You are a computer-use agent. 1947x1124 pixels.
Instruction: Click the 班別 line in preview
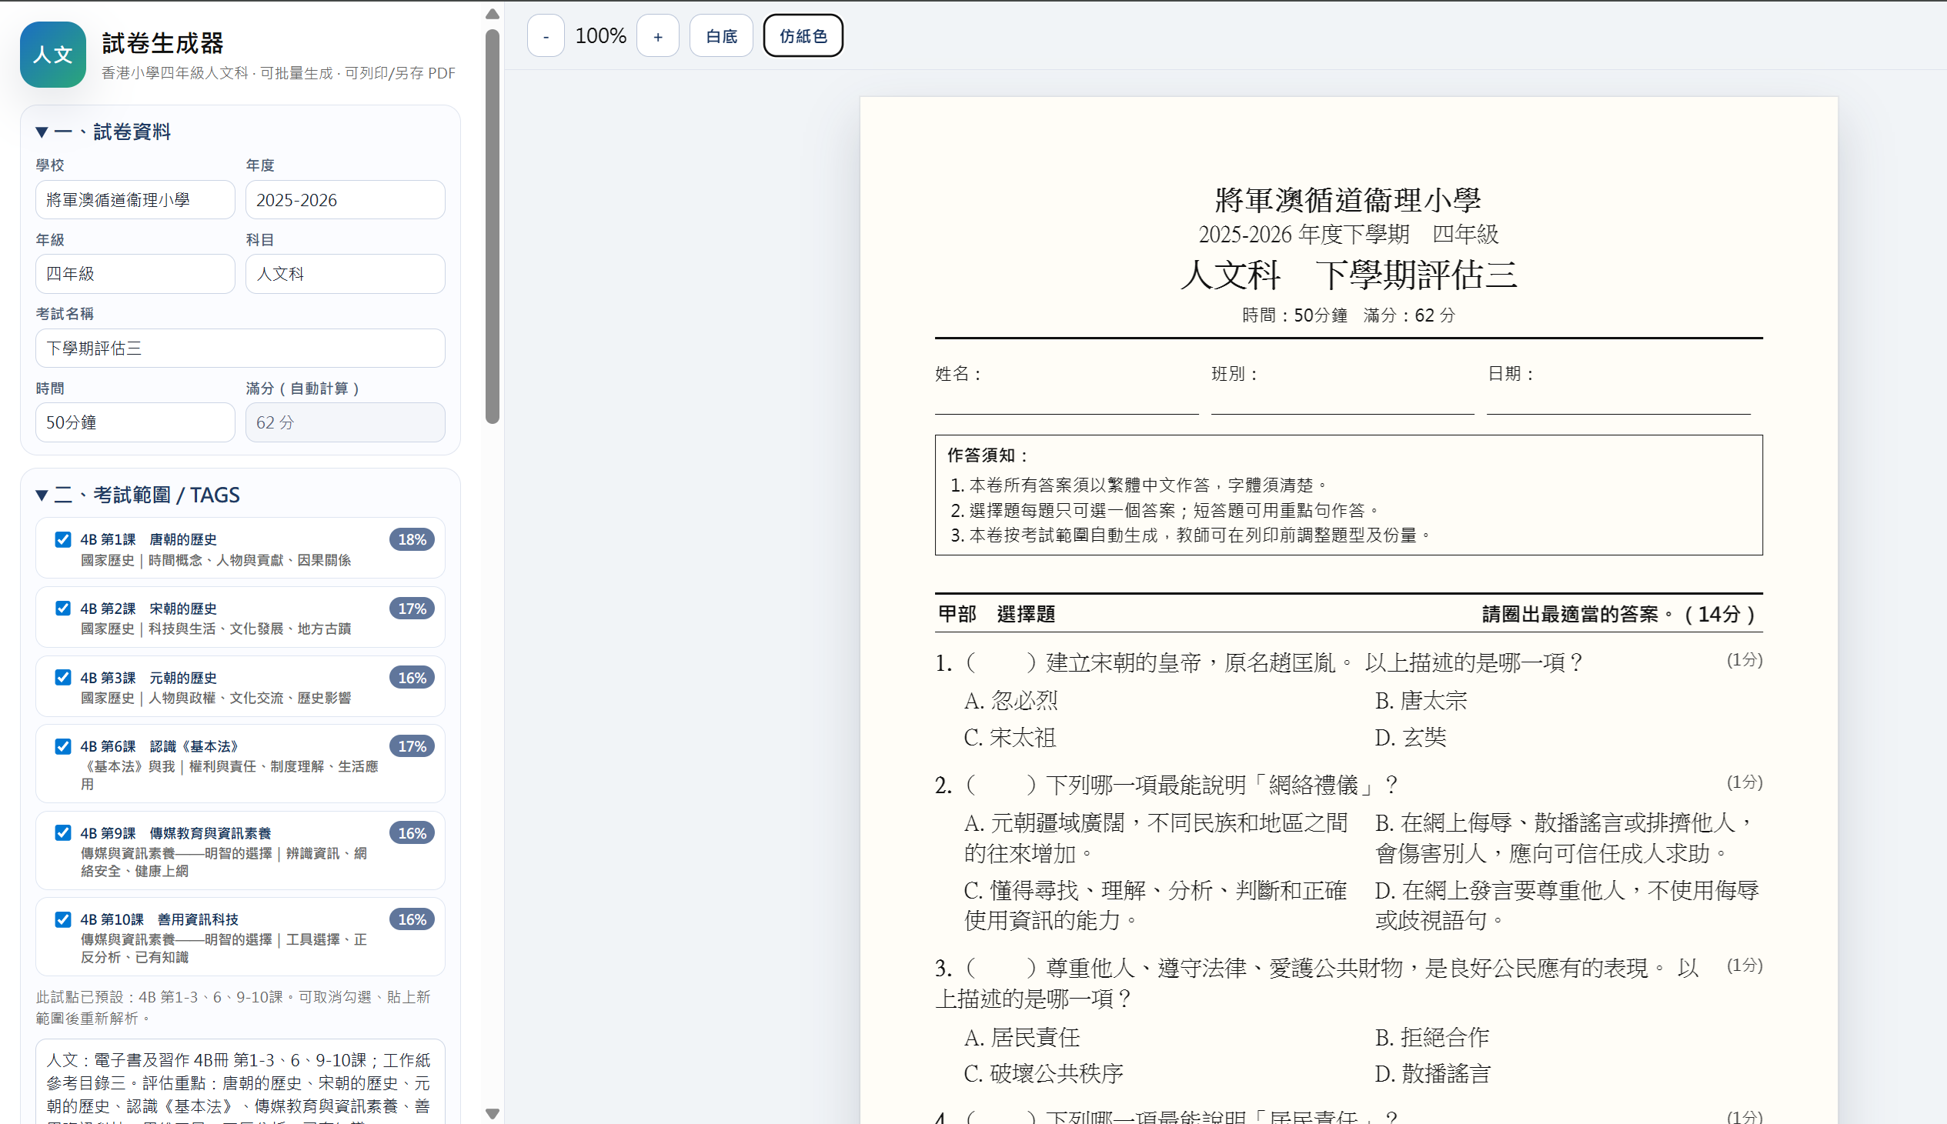click(x=1343, y=389)
